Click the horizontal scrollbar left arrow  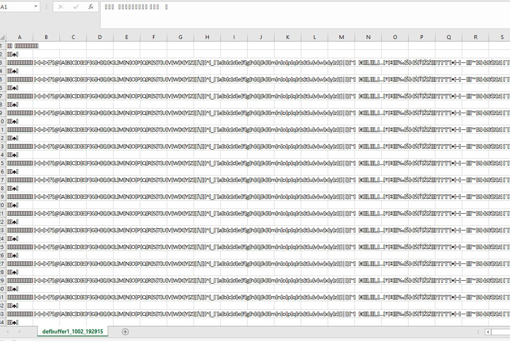[488, 332]
